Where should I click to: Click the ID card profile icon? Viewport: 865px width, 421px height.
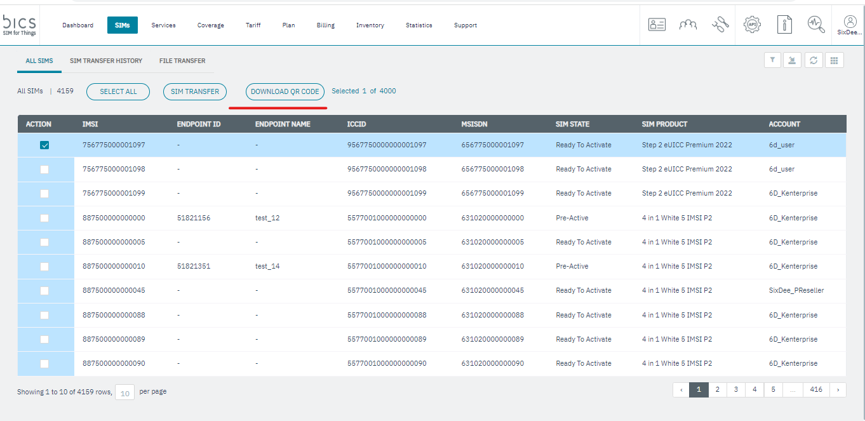[x=657, y=25]
